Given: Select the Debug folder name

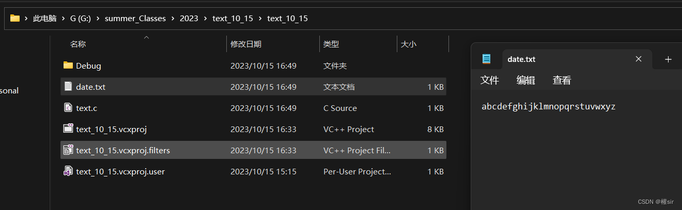Looking at the screenshot, I should (x=88, y=66).
